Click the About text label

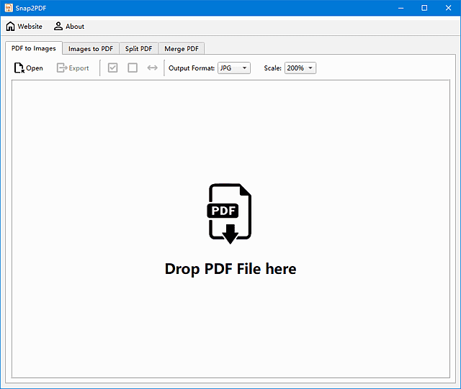pos(75,27)
